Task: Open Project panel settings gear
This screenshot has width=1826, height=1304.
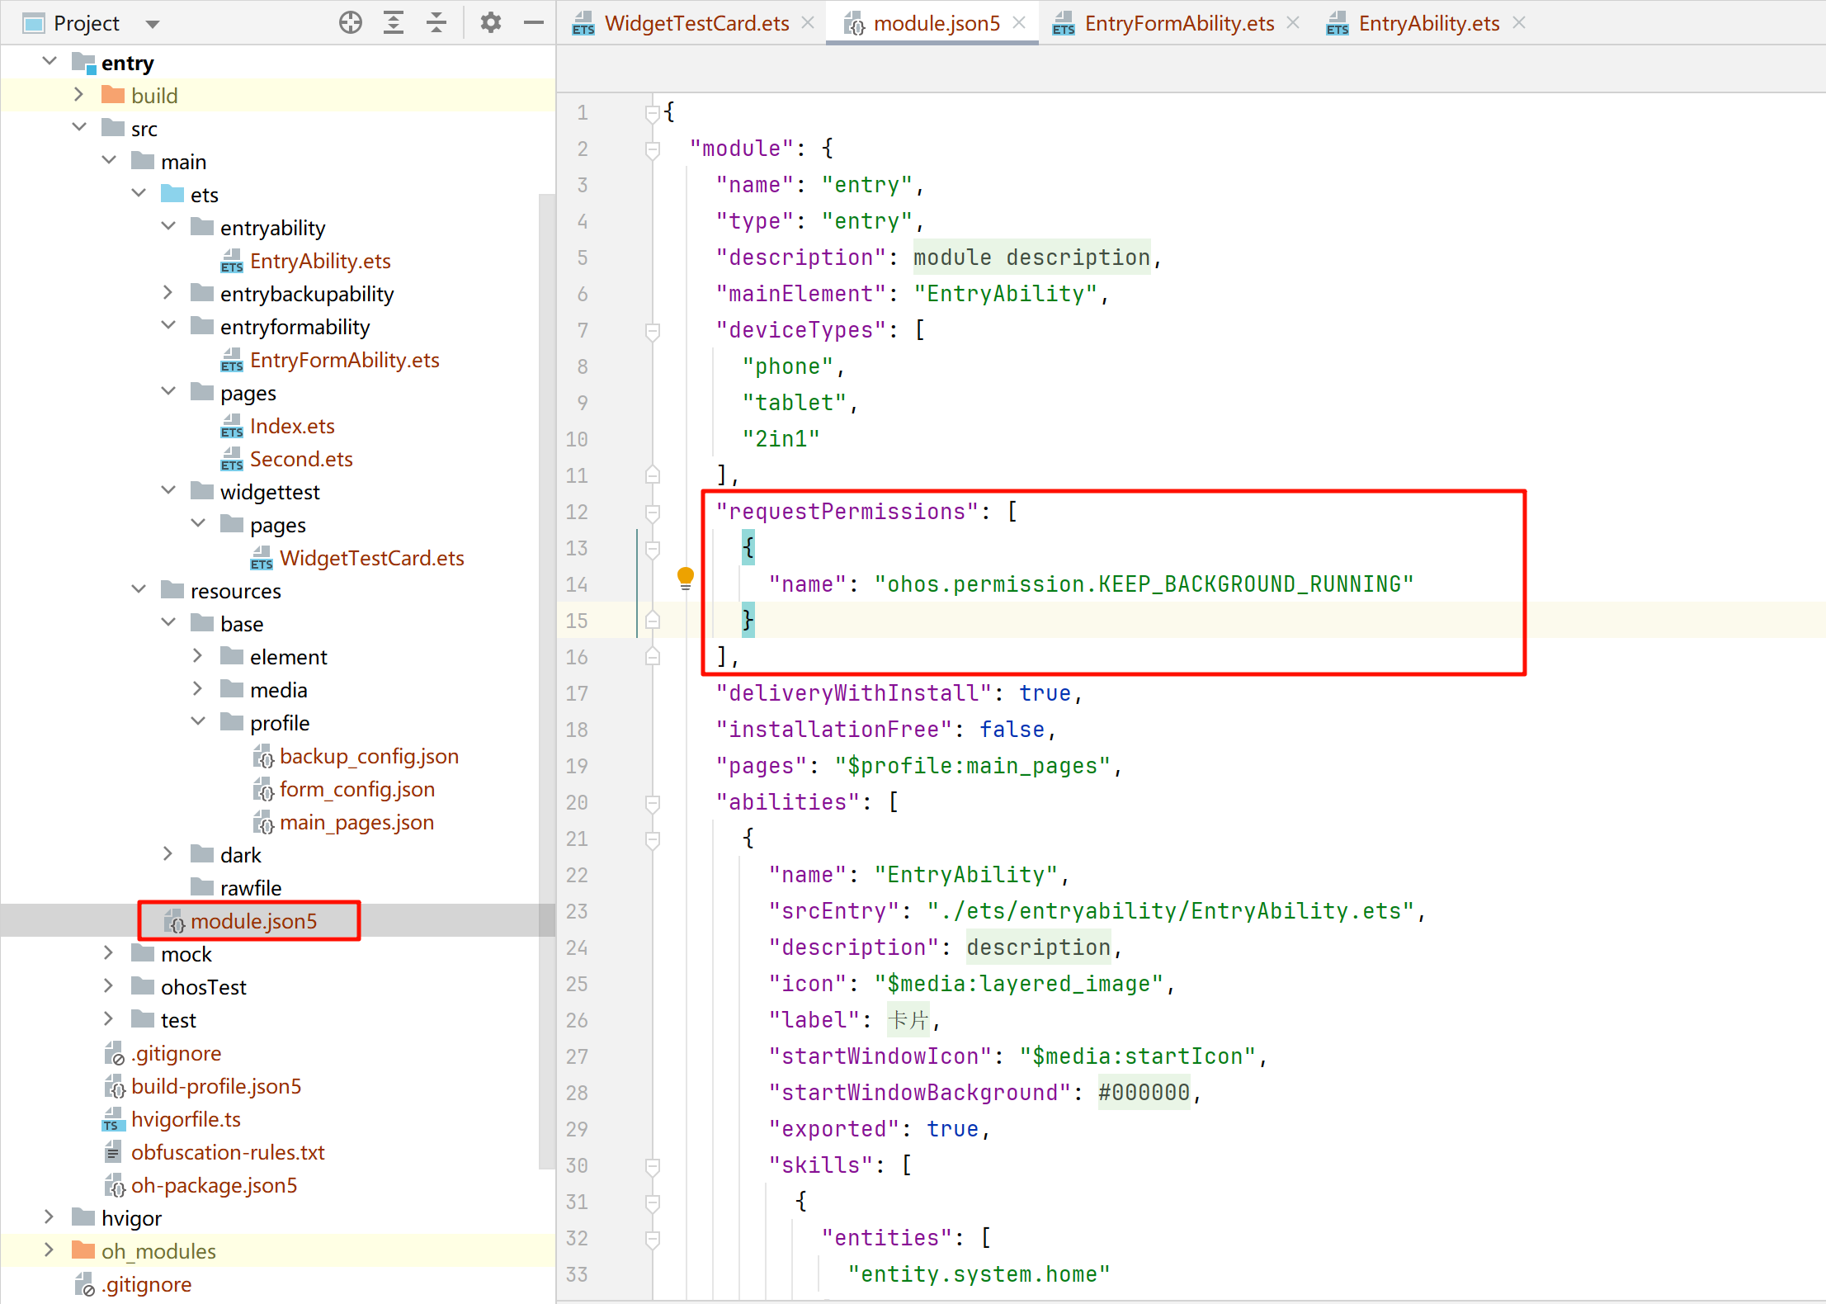Action: pos(491,23)
